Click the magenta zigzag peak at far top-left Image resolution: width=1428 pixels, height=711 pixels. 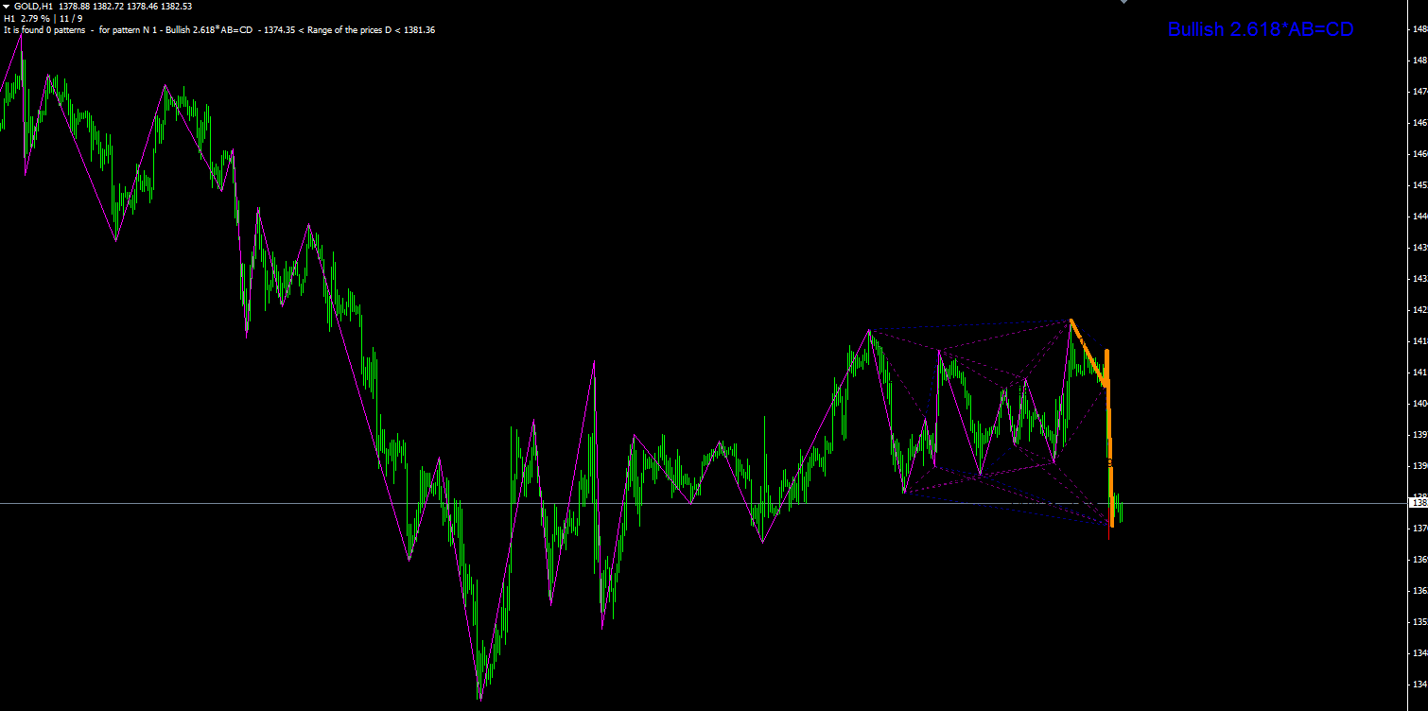coord(21,38)
